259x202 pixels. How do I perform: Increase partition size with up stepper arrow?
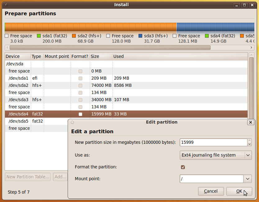[249, 141]
